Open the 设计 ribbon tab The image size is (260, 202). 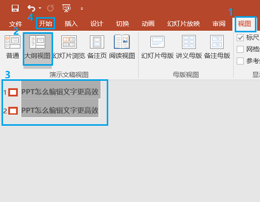pyautogui.click(x=97, y=23)
